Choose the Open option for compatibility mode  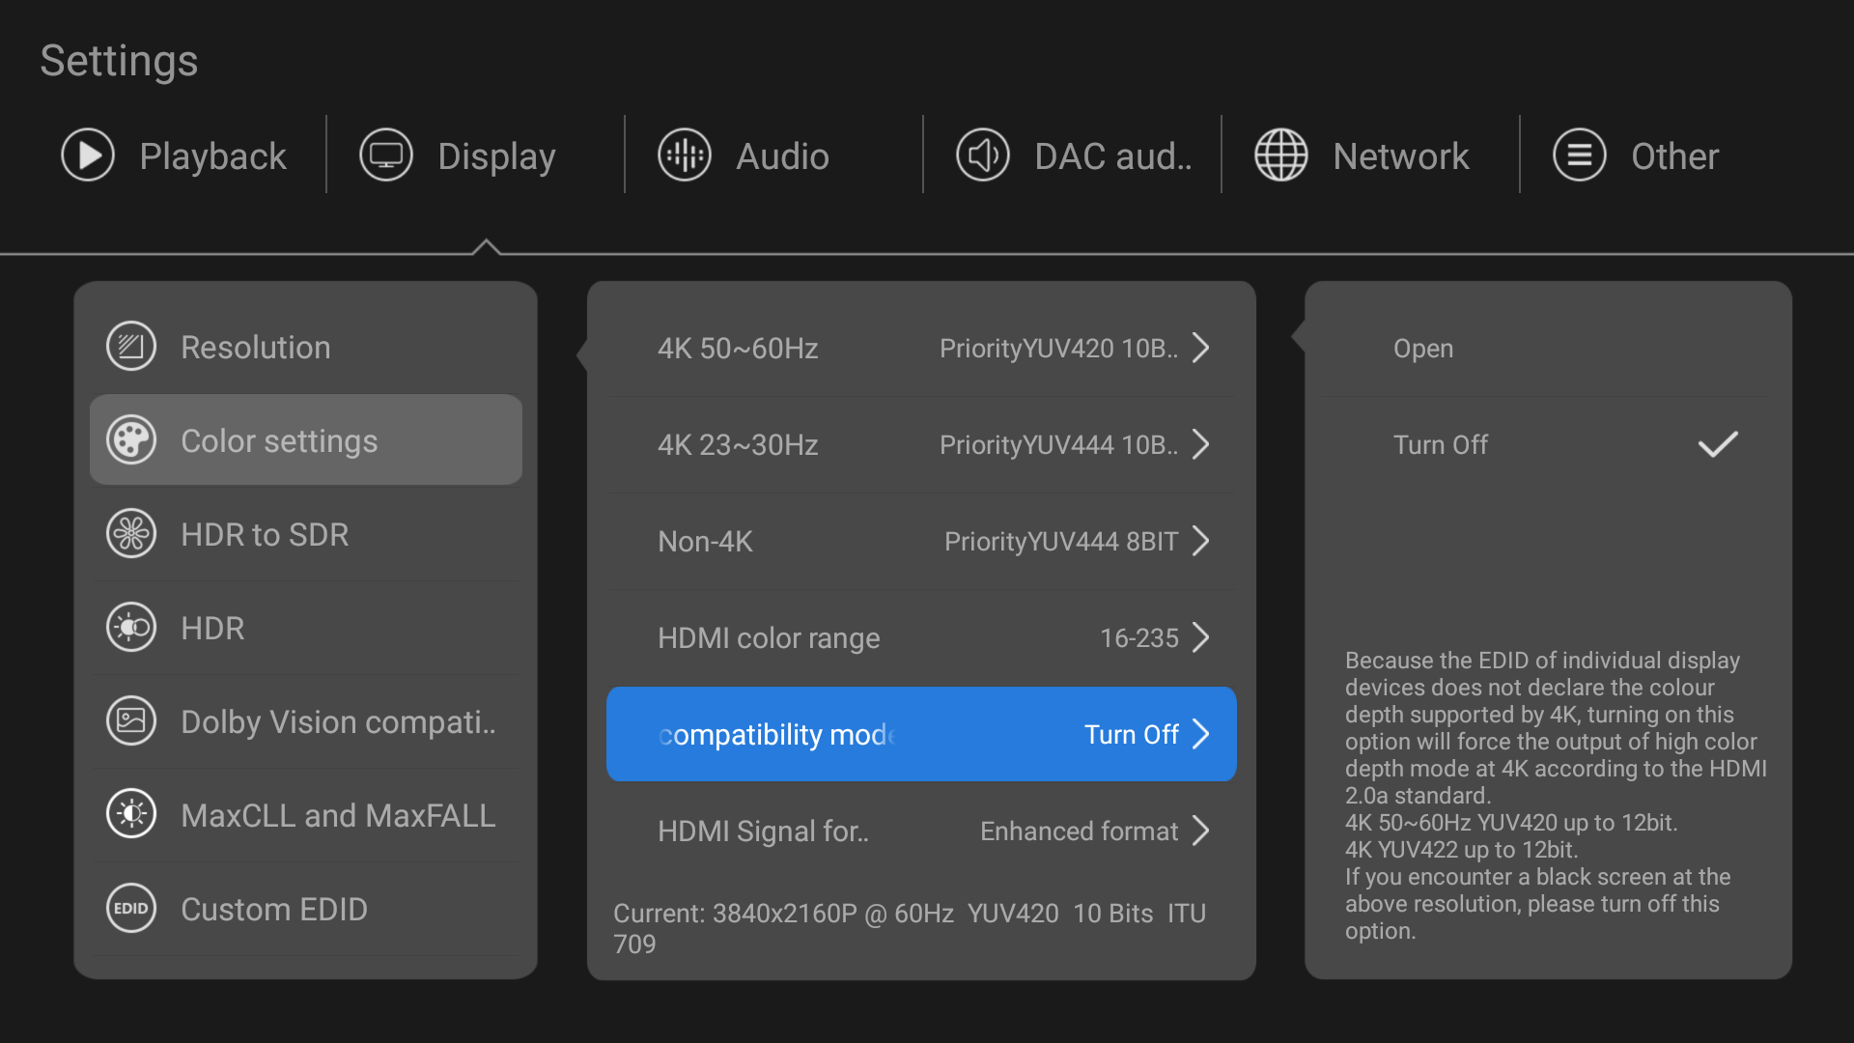(x=1548, y=348)
